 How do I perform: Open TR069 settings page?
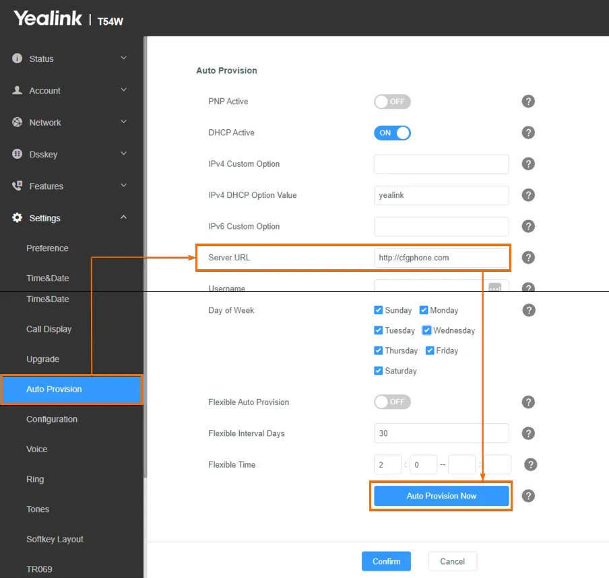tap(39, 569)
